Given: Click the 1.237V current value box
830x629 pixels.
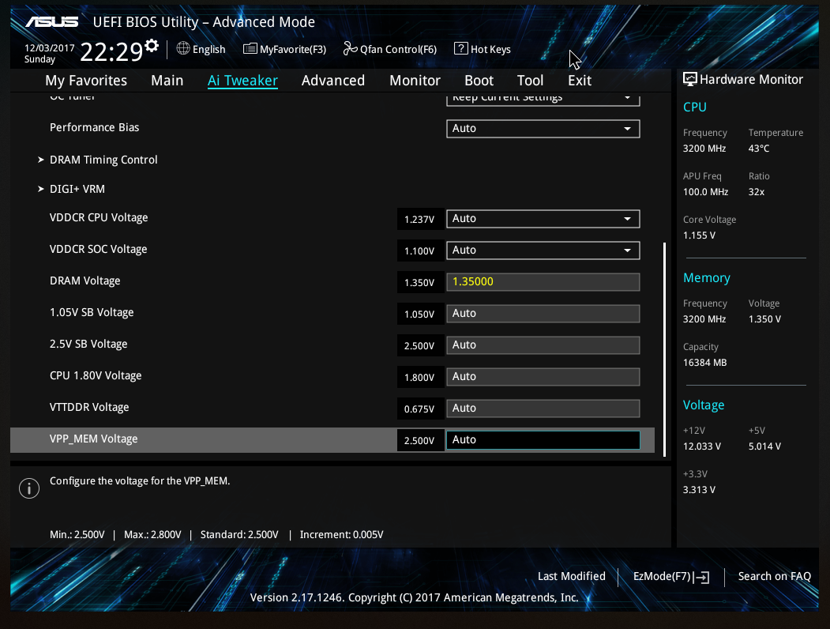Looking at the screenshot, I should pos(420,219).
